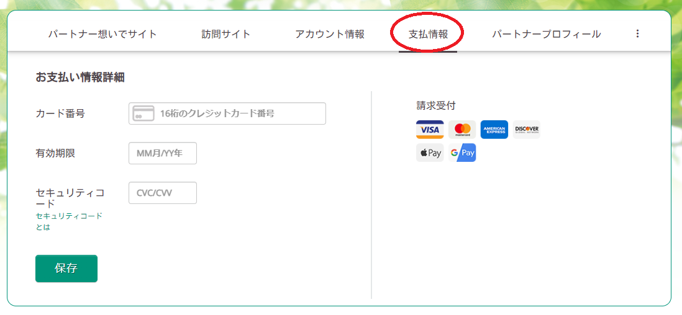Click the MM月/YY年 expiry date field

(x=162, y=153)
